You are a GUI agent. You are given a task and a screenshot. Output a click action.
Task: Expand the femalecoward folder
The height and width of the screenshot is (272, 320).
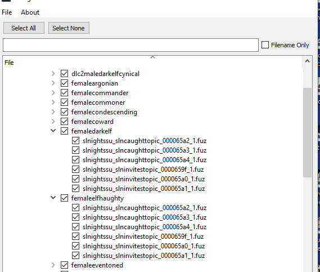click(x=53, y=122)
